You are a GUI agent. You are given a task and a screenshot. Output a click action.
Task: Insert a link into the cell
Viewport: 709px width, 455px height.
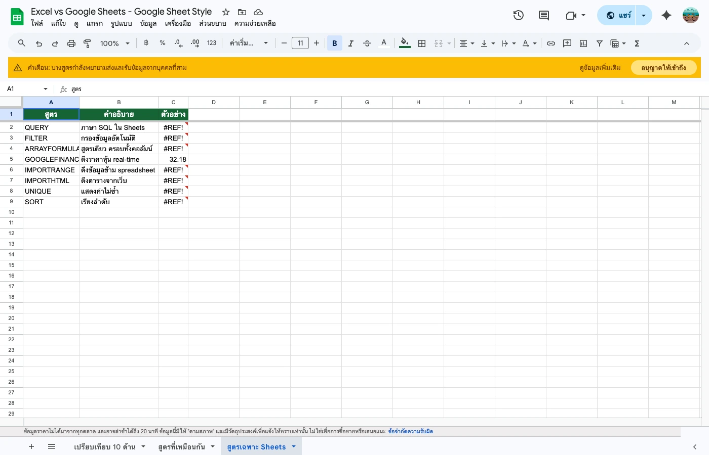[551, 43]
